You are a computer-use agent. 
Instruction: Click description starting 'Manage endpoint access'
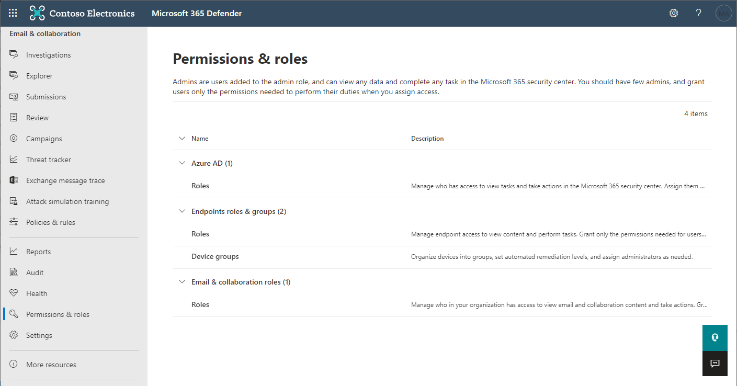click(558, 234)
